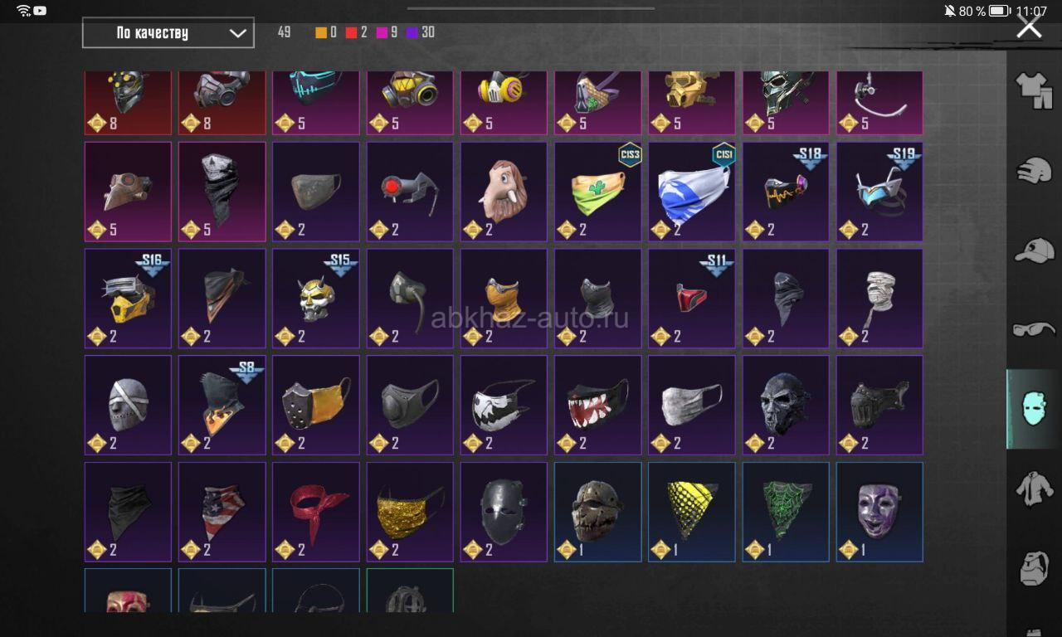Select the mammoth head mask item

pyautogui.click(x=504, y=192)
